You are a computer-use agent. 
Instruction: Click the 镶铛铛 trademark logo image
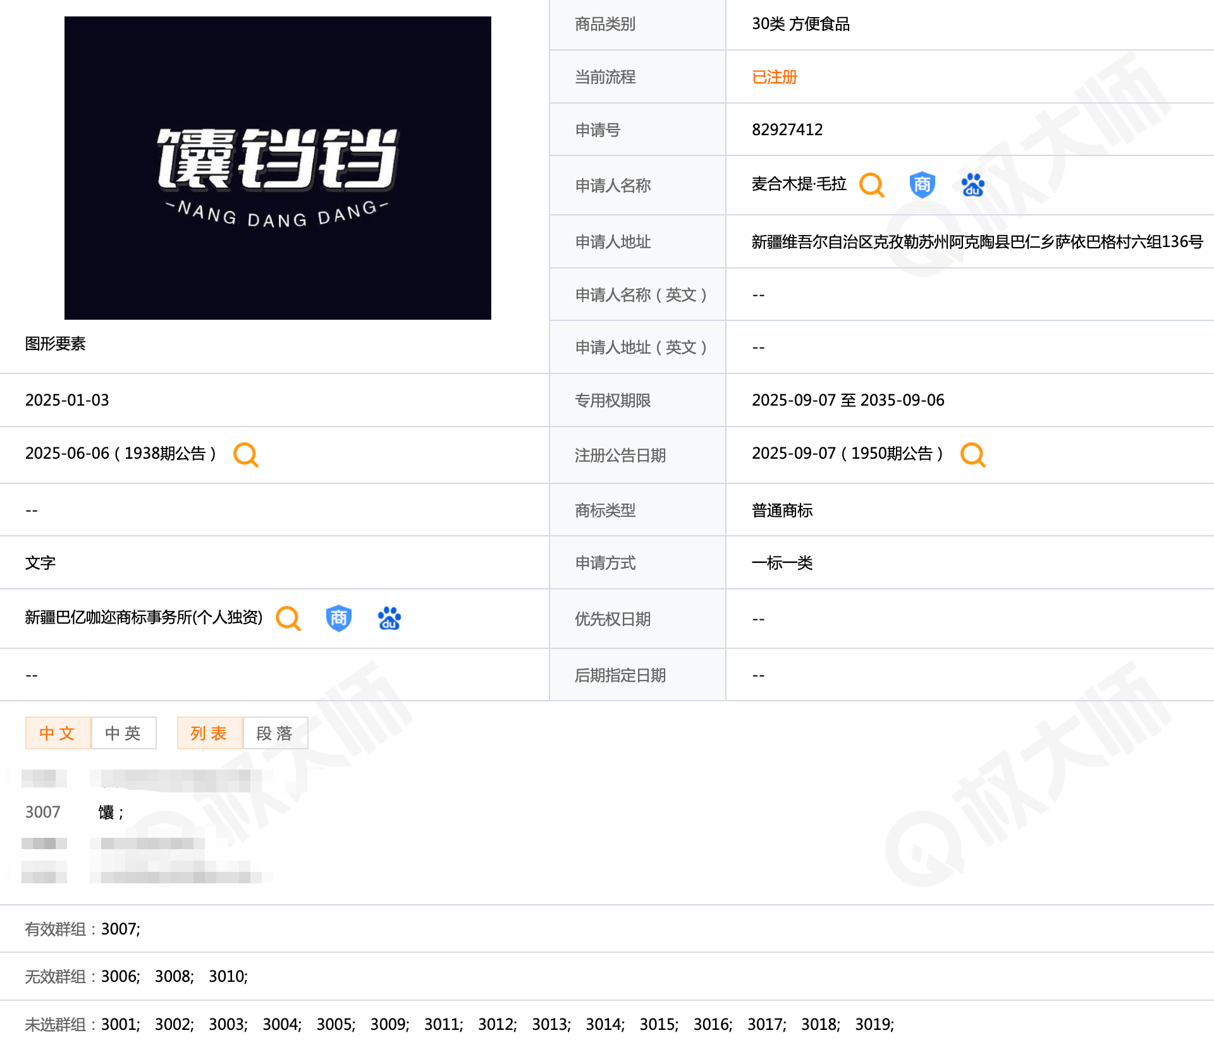(x=278, y=167)
